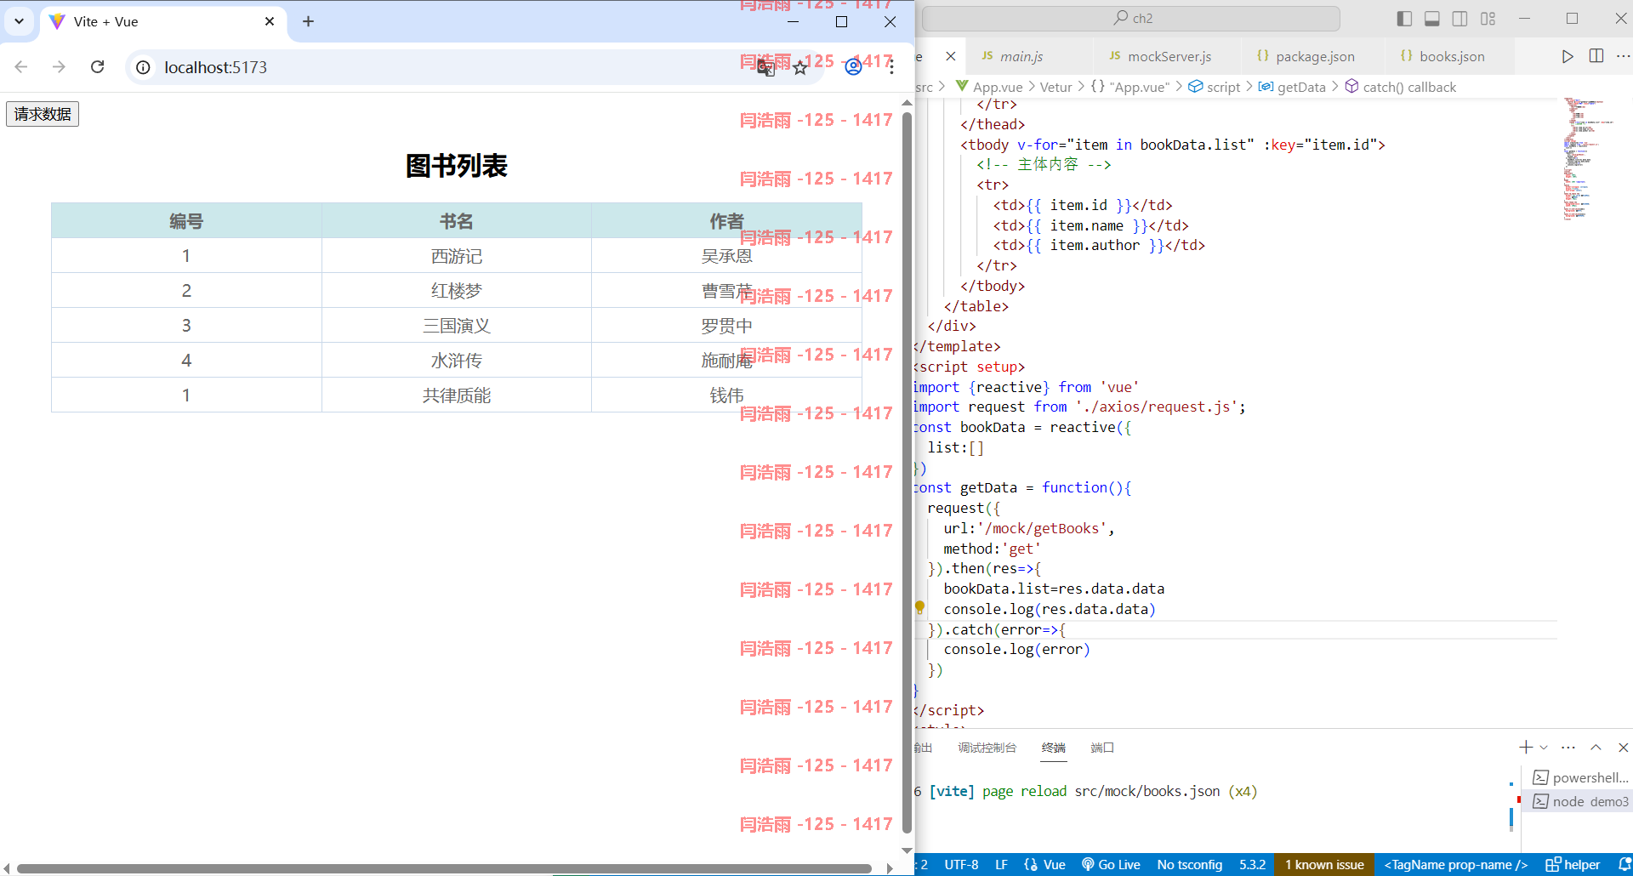Close the terminal panel
The width and height of the screenshot is (1633, 876).
coord(1623,748)
